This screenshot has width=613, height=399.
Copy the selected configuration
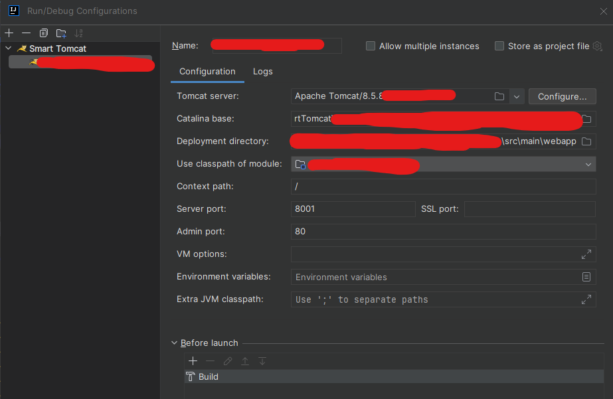click(x=43, y=33)
